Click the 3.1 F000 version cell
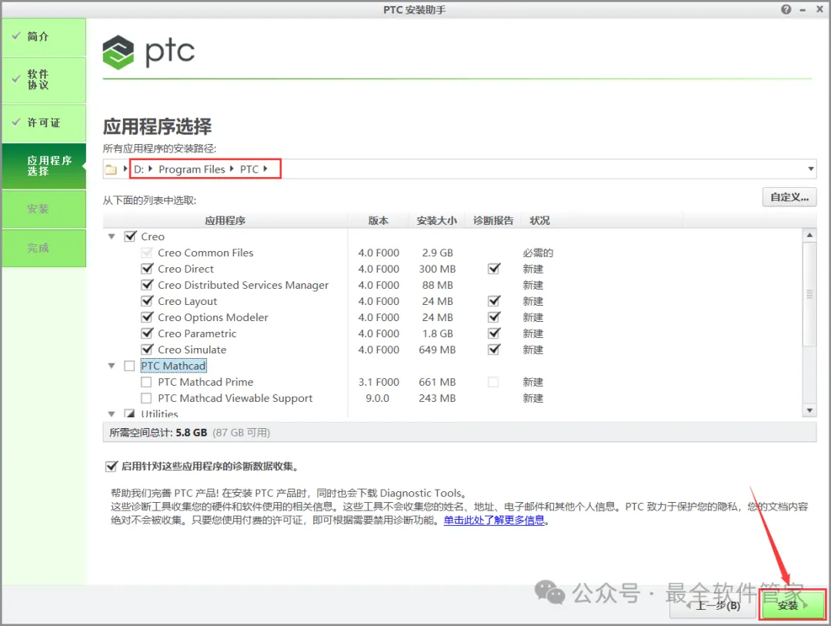This screenshot has height=626, width=831. click(x=379, y=382)
